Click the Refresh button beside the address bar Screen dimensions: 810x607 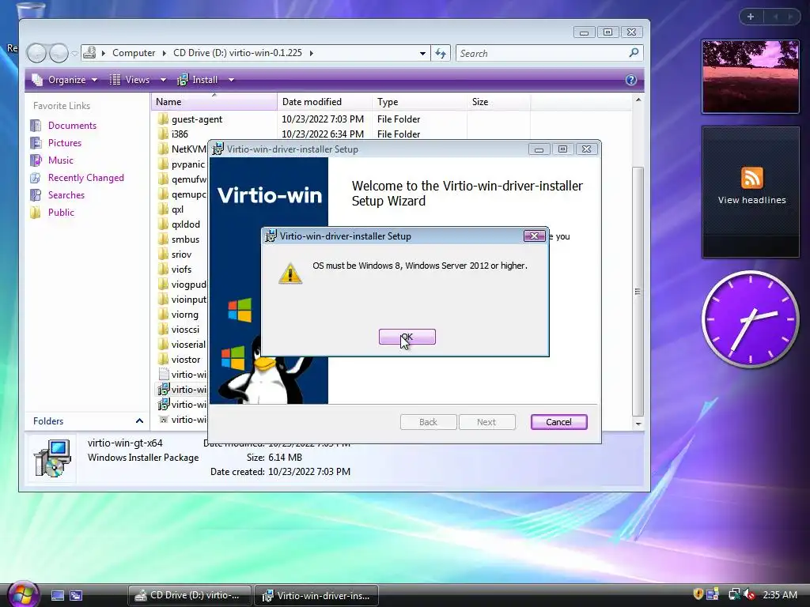click(x=441, y=53)
